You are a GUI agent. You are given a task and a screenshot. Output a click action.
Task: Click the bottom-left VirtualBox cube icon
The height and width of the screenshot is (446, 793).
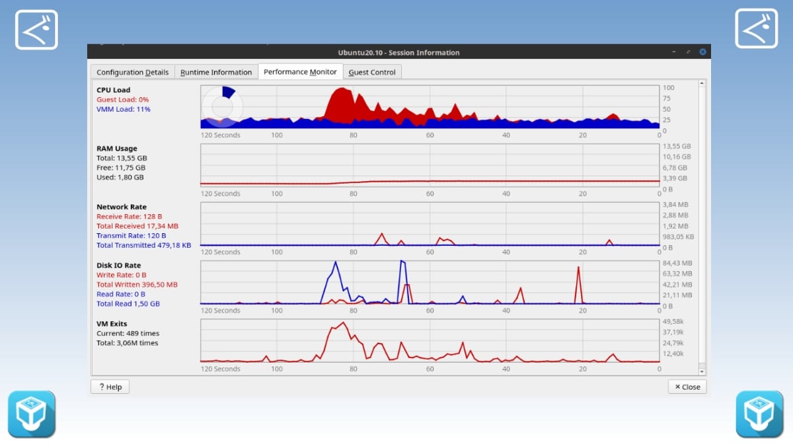[32, 414]
